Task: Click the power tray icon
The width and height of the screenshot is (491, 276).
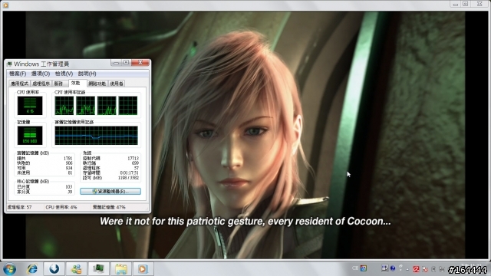Action: click(x=433, y=269)
